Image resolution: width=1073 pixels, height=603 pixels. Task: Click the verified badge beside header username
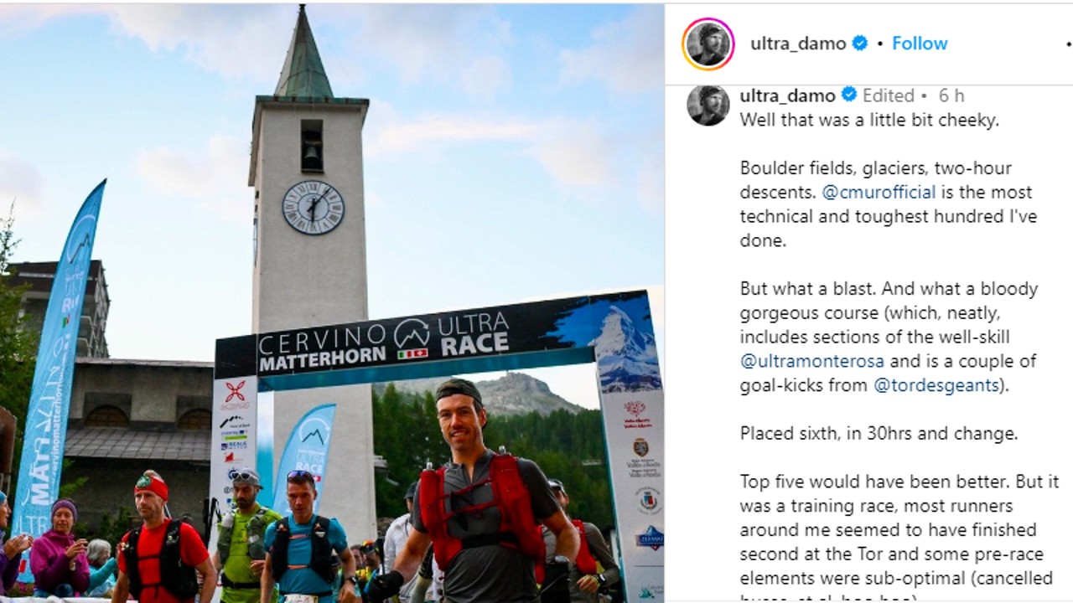tap(860, 44)
